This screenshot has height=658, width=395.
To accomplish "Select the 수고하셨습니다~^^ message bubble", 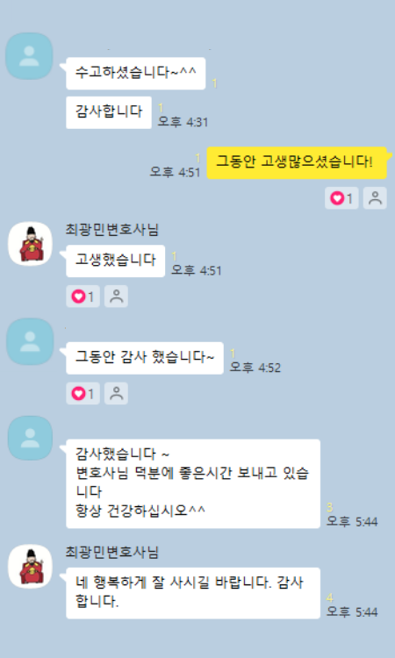I will [135, 74].
